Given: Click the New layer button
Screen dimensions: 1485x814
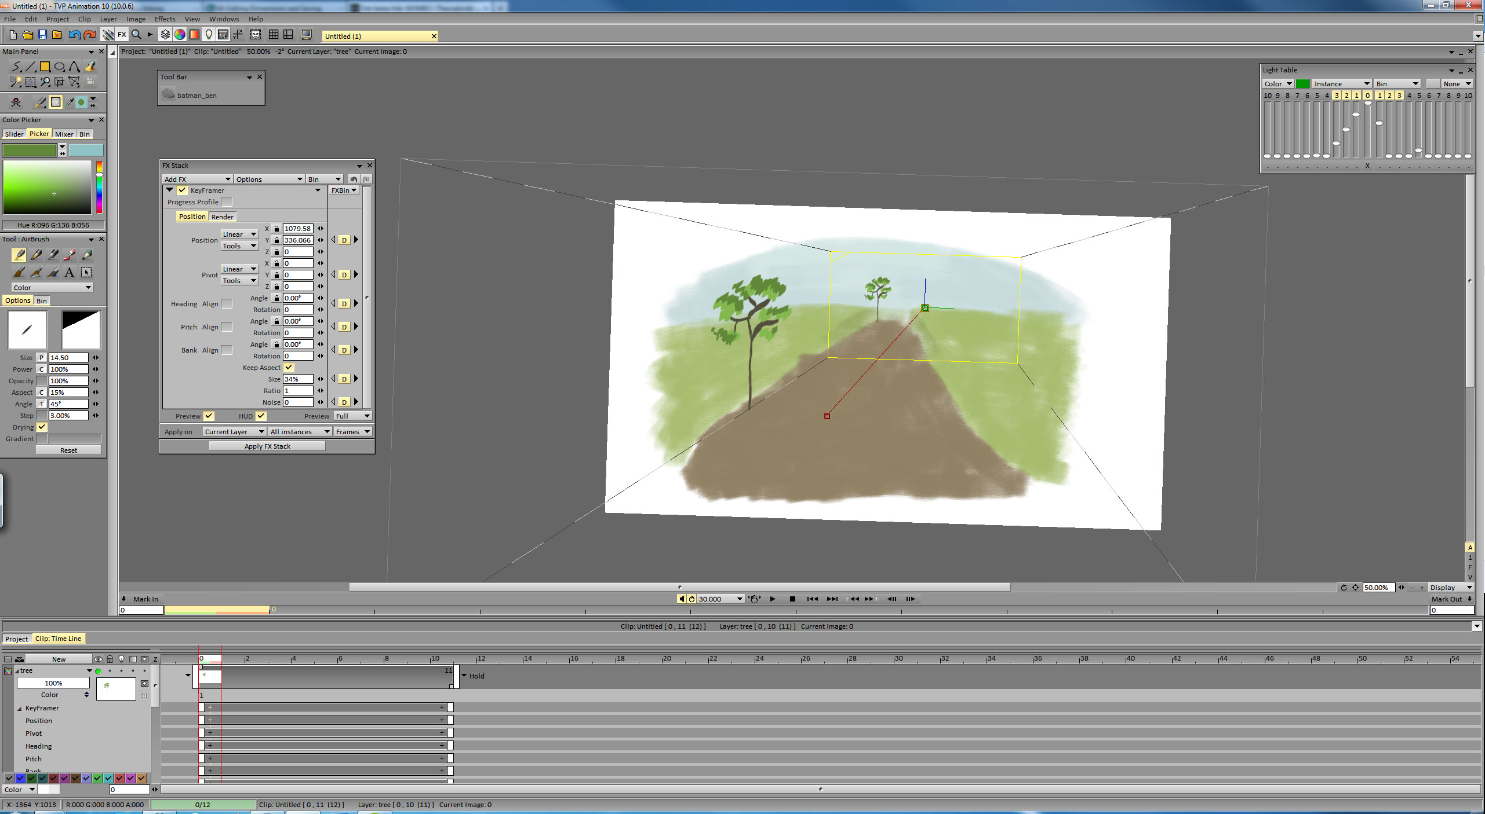Looking at the screenshot, I should 59,659.
